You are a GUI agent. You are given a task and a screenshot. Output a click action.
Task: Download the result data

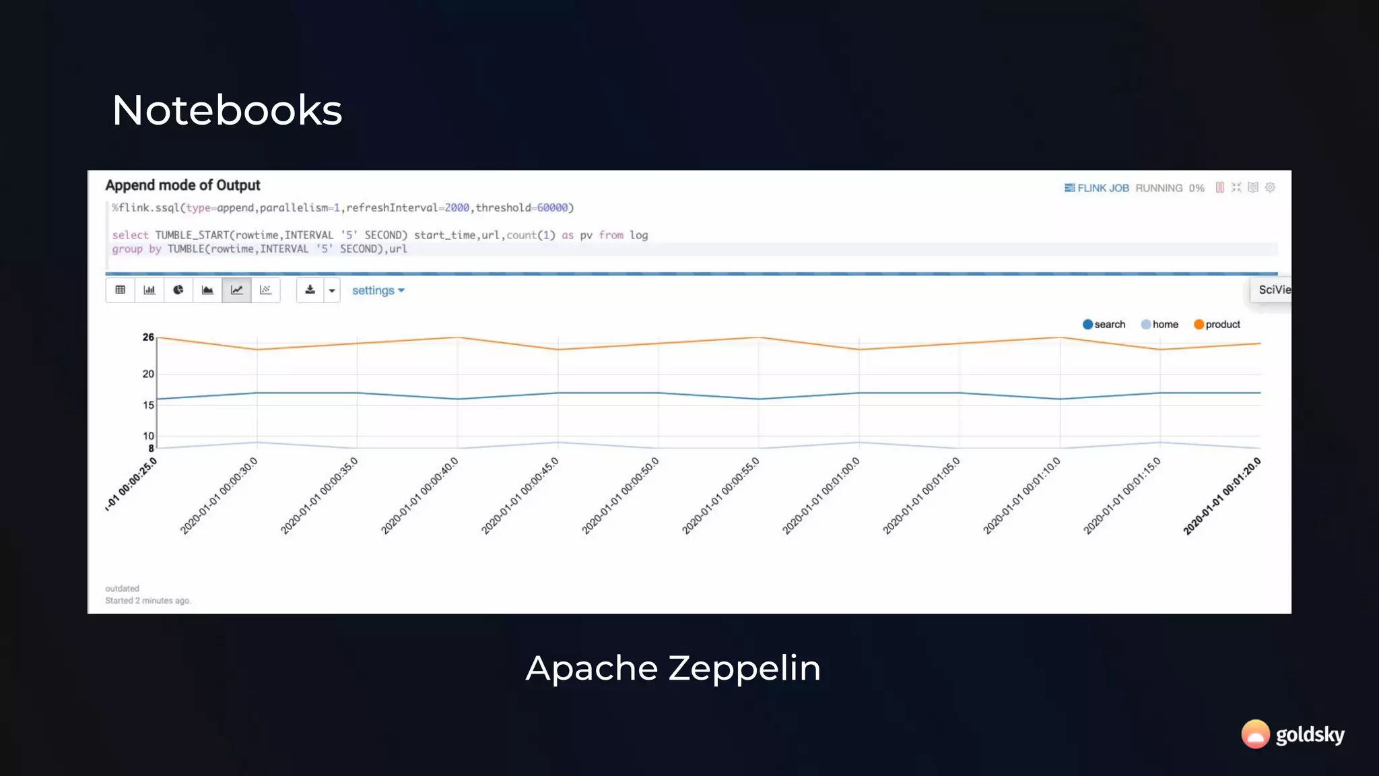310,290
